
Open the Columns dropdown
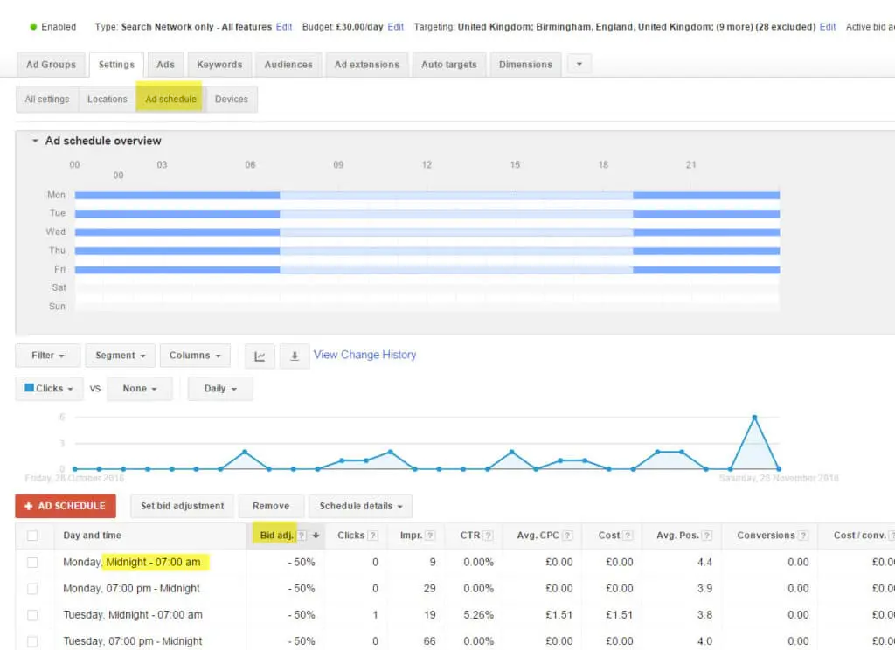[195, 356]
